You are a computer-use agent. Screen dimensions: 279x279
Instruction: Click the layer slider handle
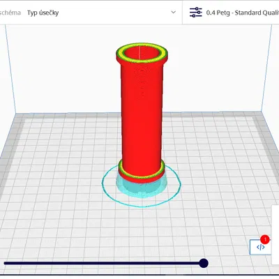[x=204, y=263]
